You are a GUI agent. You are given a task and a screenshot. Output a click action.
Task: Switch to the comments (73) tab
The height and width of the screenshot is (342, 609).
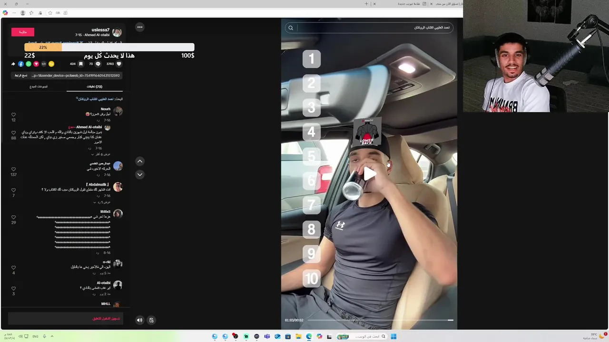94,86
